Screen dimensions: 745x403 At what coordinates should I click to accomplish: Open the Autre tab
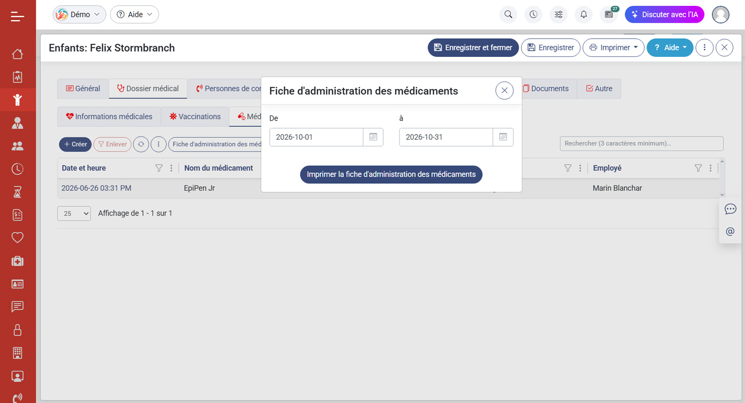(x=599, y=89)
